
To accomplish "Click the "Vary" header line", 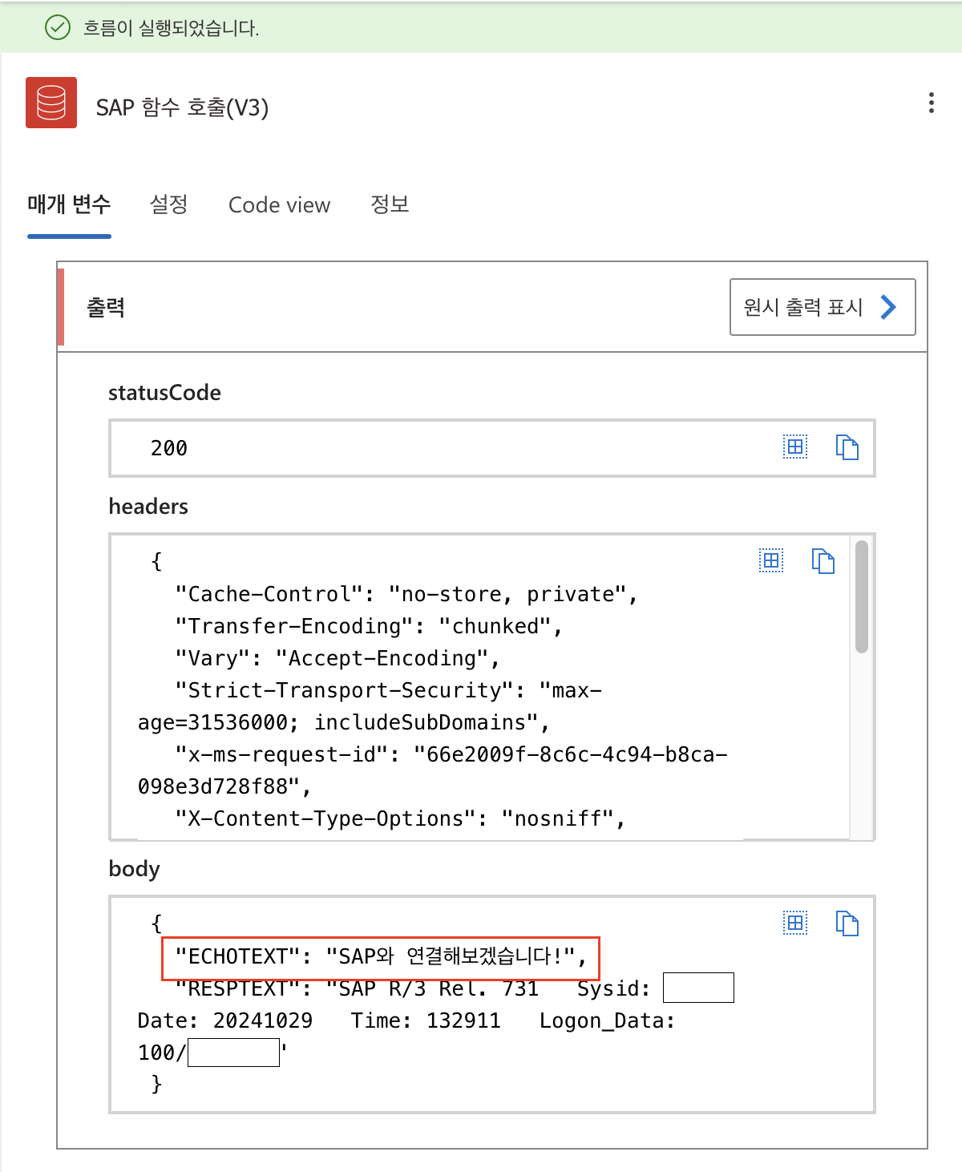I will click(338, 658).
